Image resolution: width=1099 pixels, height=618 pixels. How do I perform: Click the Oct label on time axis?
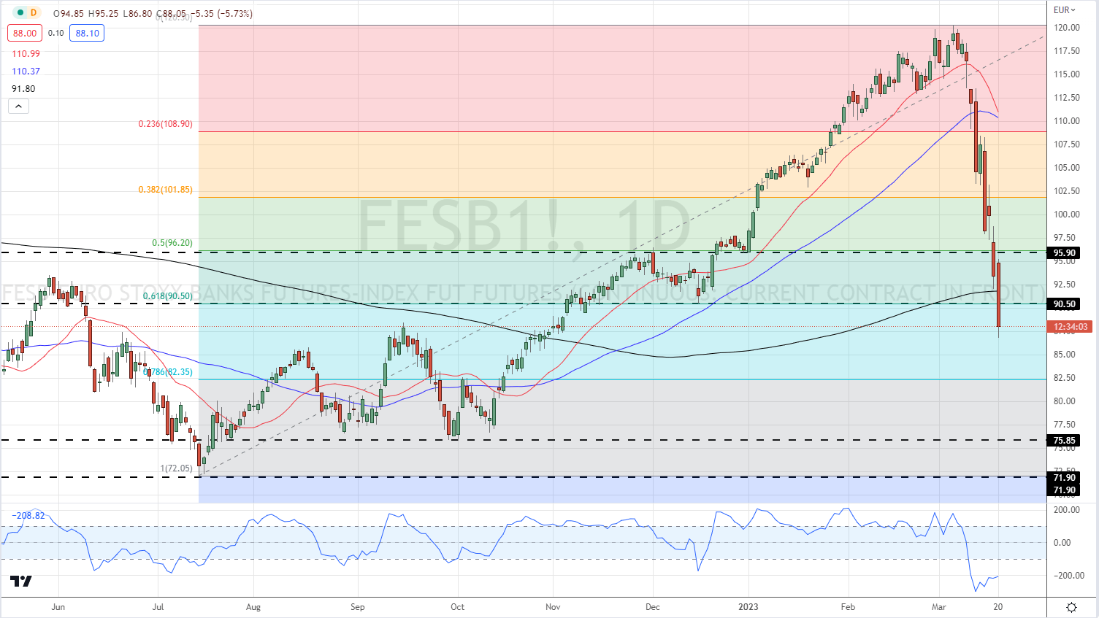[x=457, y=607]
